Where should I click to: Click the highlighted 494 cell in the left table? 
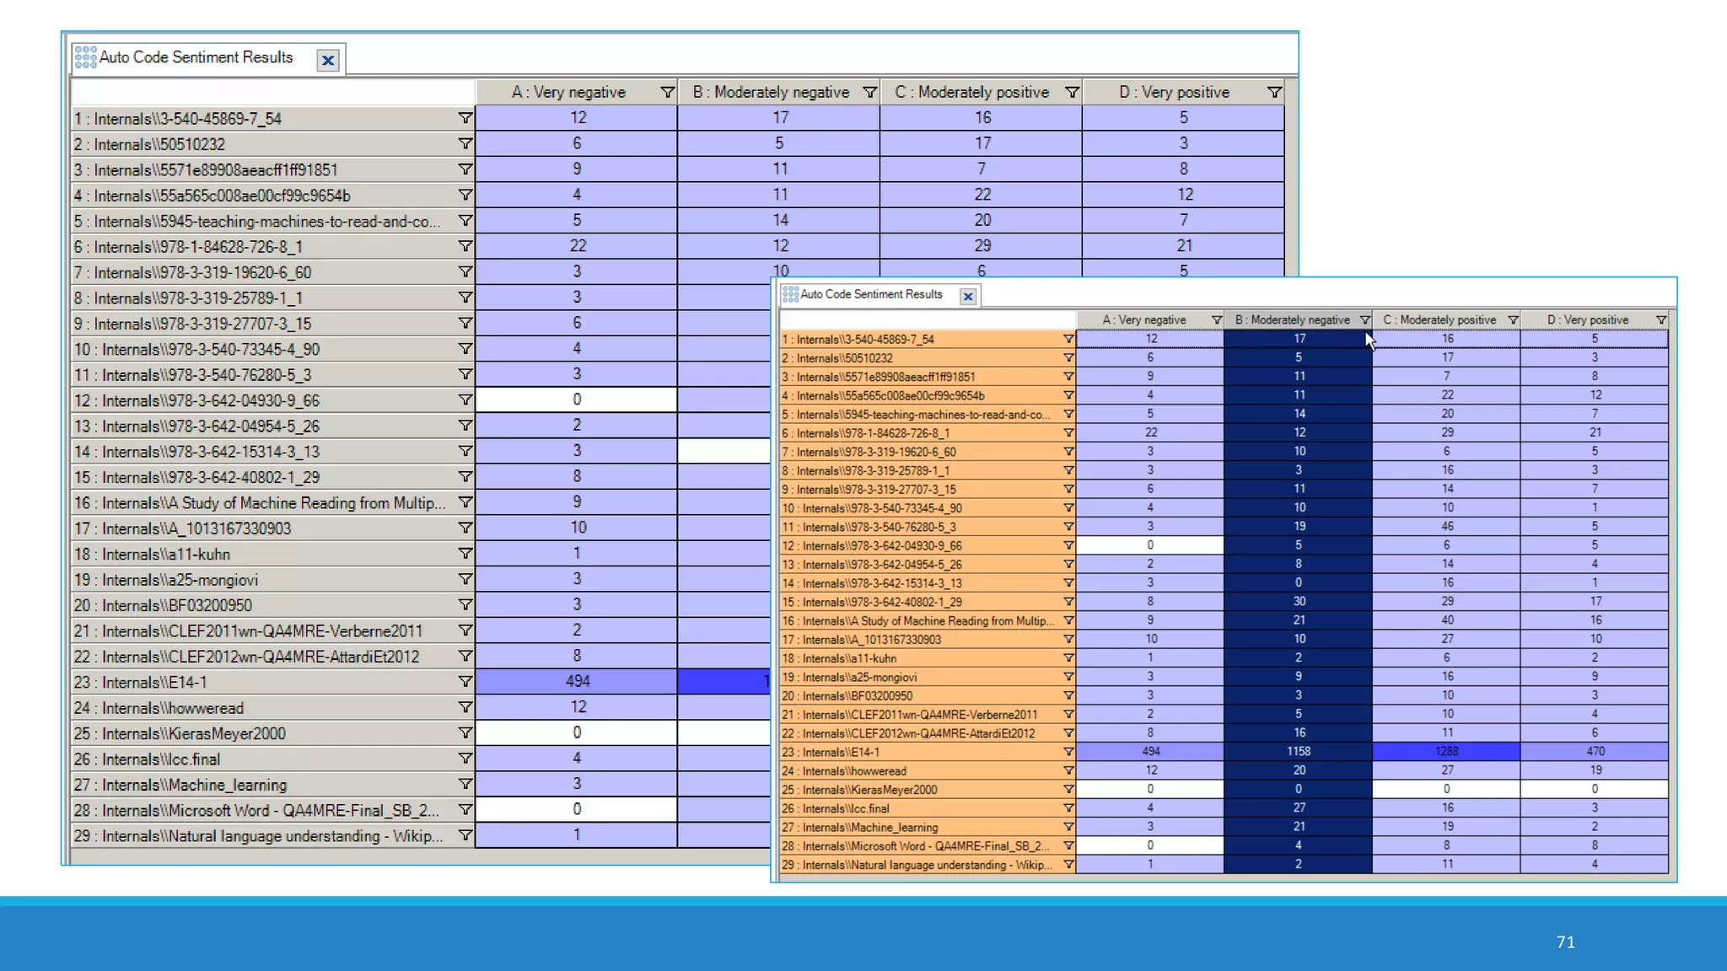click(x=577, y=681)
